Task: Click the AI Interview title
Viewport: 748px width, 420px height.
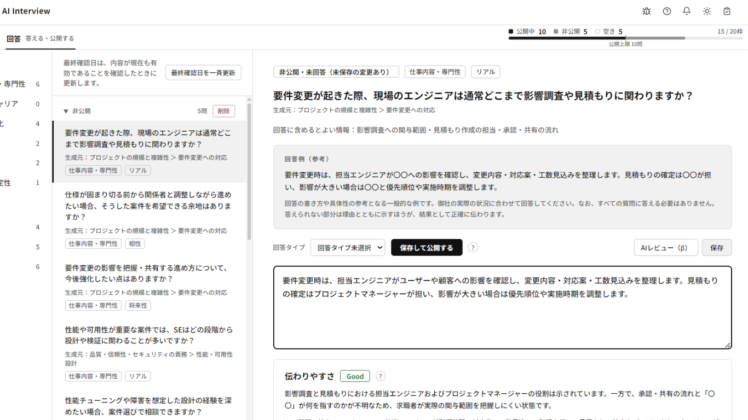Action: [x=26, y=11]
